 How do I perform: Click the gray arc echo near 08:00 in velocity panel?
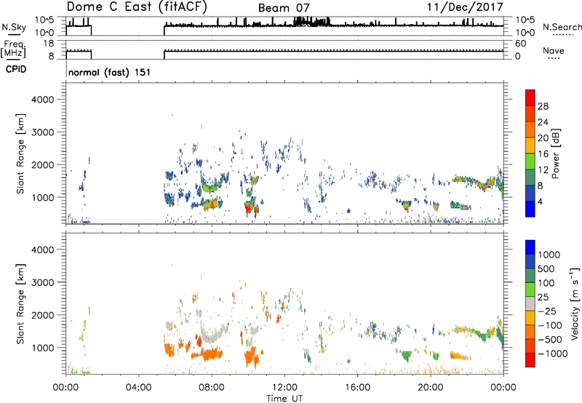coord(213,334)
